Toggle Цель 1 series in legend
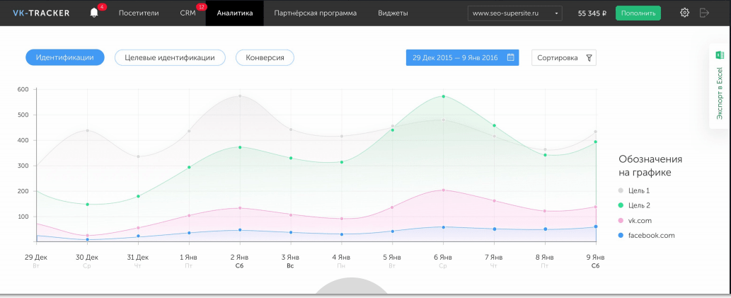Image resolution: width=731 pixels, height=298 pixels. pos(633,190)
